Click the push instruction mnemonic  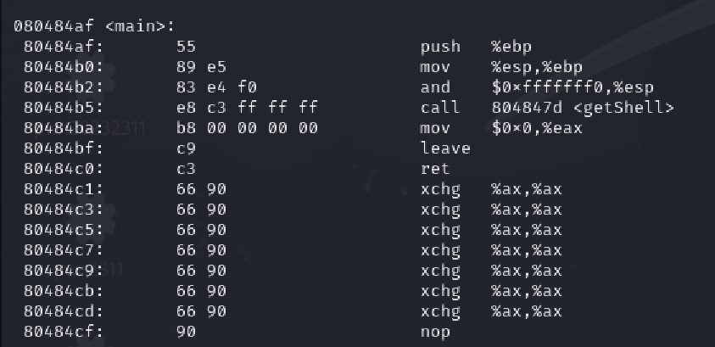[x=439, y=47]
